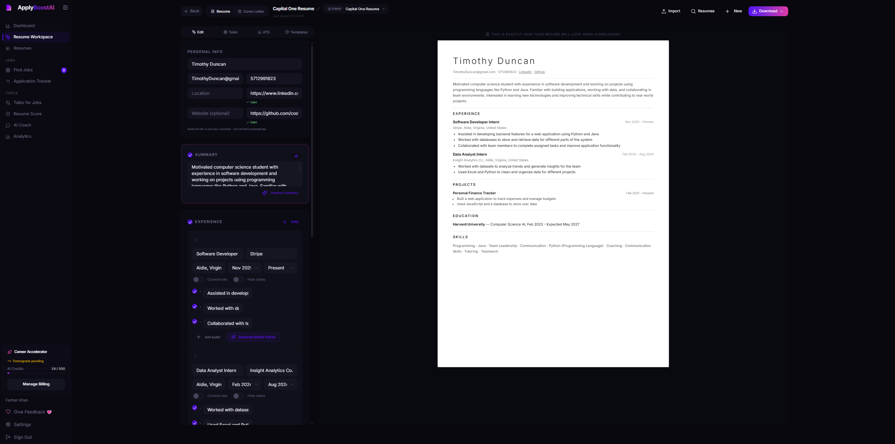Click the Resume Score shield icon

(8, 114)
